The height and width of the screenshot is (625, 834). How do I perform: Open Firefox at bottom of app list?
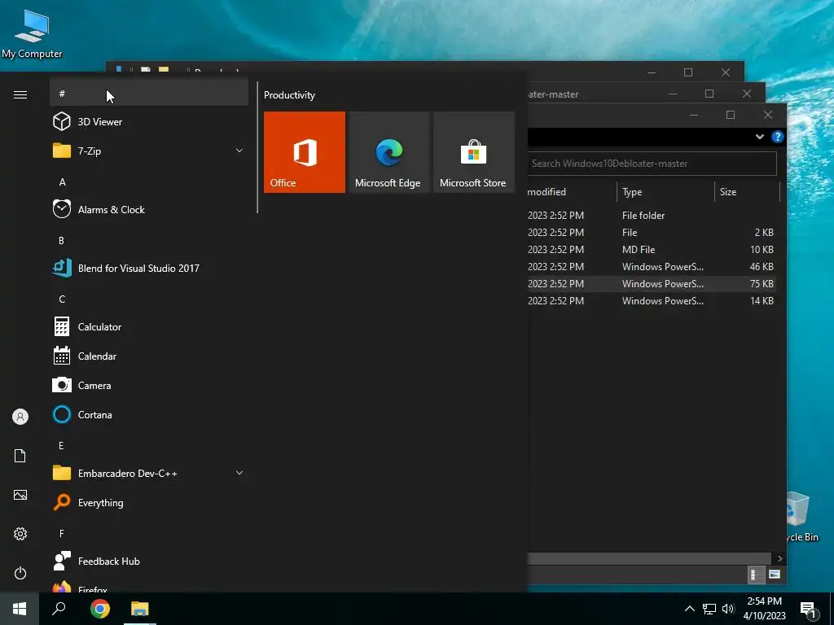tap(149, 588)
